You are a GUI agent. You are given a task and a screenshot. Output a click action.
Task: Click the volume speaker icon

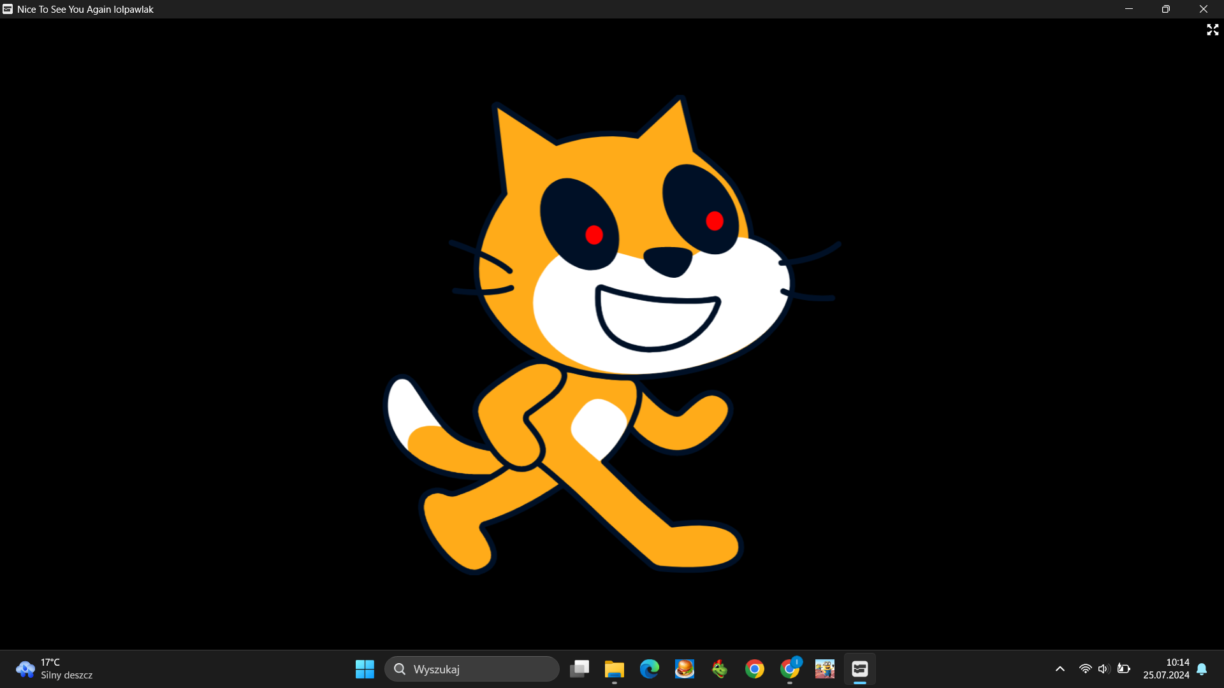point(1104,669)
